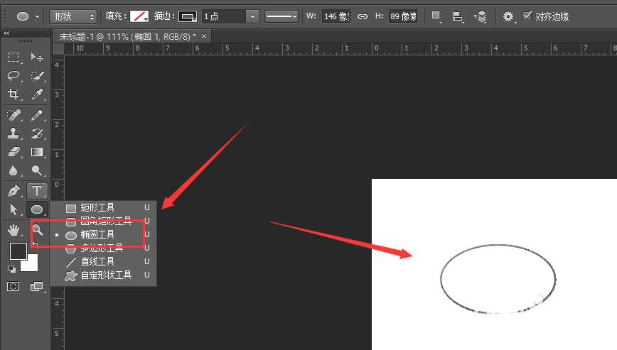Image resolution: width=617 pixels, height=350 pixels.
Task: Switch to the 未标题-1 document tab
Action: coord(129,35)
